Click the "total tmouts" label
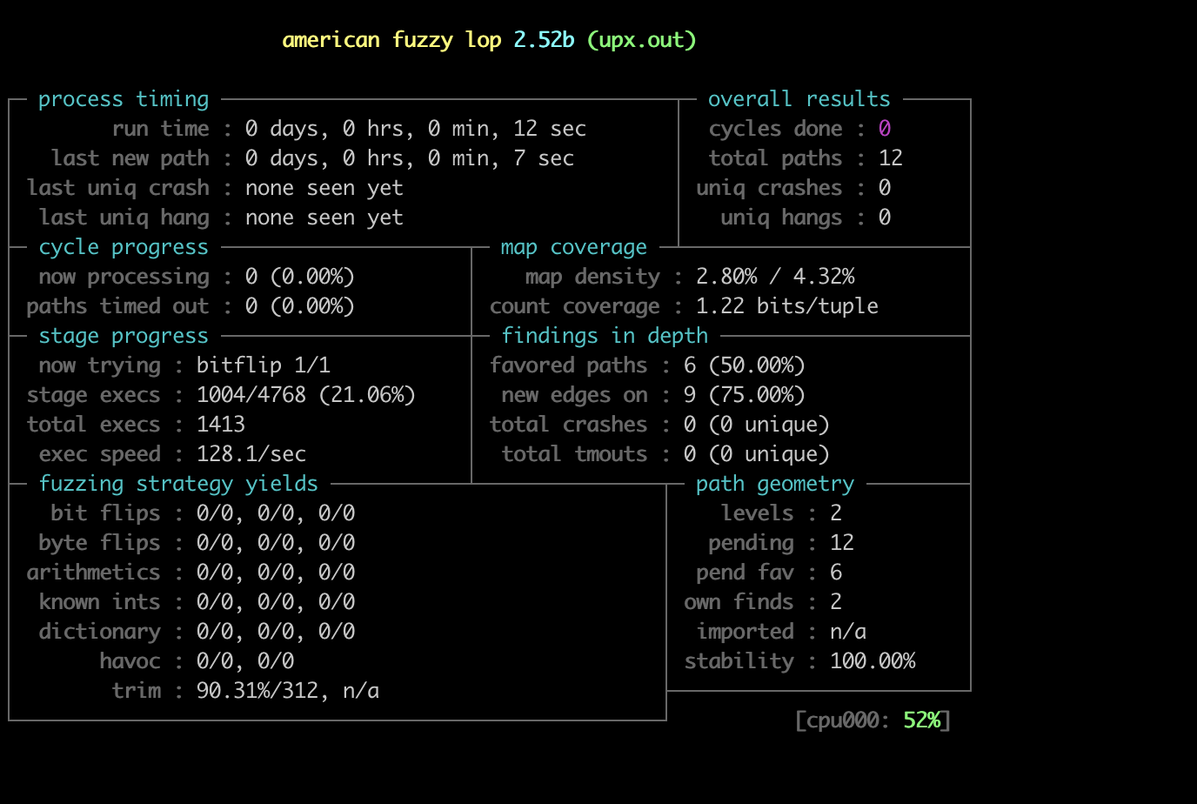 575,454
